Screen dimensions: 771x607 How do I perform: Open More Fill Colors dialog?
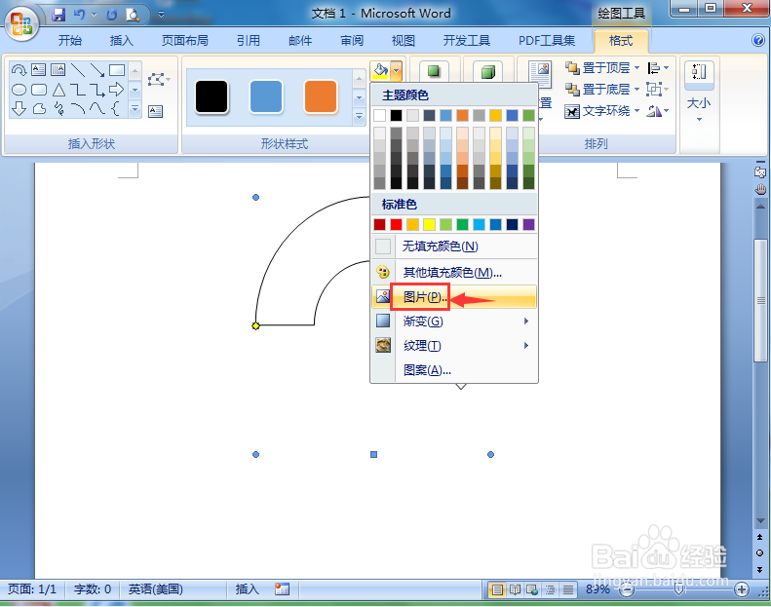454,272
